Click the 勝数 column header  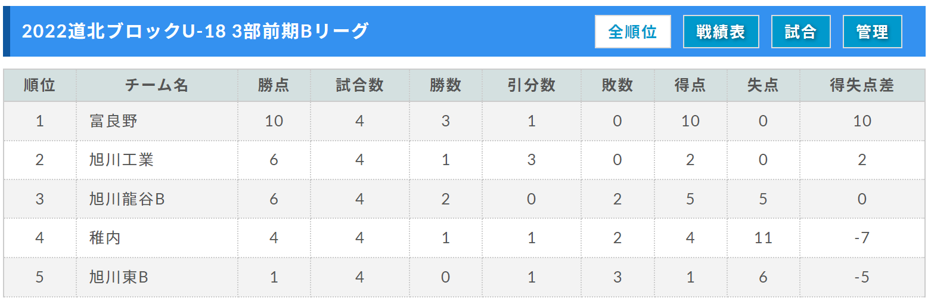click(446, 85)
